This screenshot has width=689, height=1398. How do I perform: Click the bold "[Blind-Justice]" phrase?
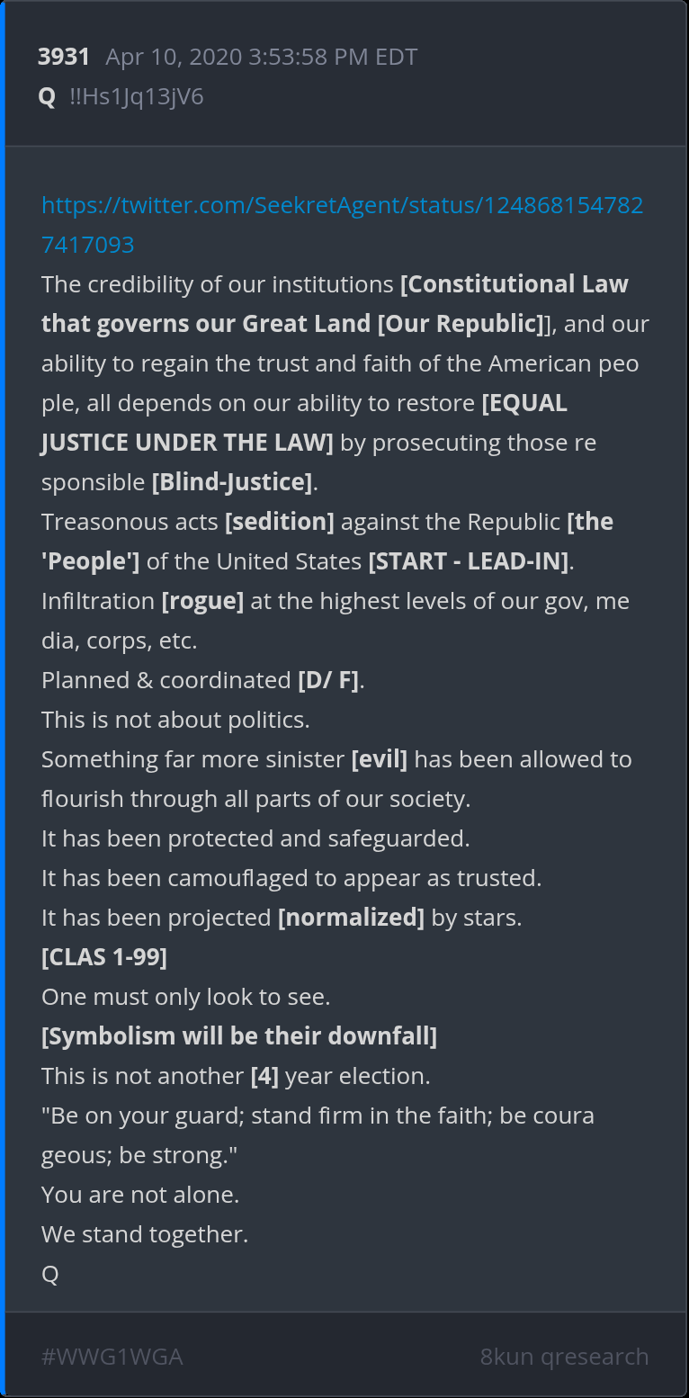click(232, 482)
